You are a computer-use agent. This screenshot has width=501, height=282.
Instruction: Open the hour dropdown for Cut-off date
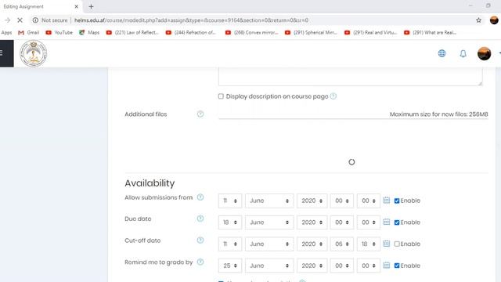(x=341, y=244)
